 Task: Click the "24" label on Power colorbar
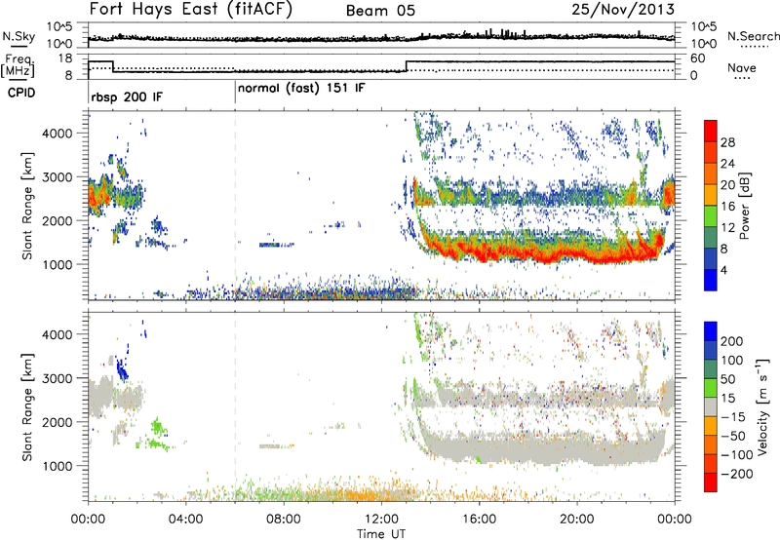727,164
